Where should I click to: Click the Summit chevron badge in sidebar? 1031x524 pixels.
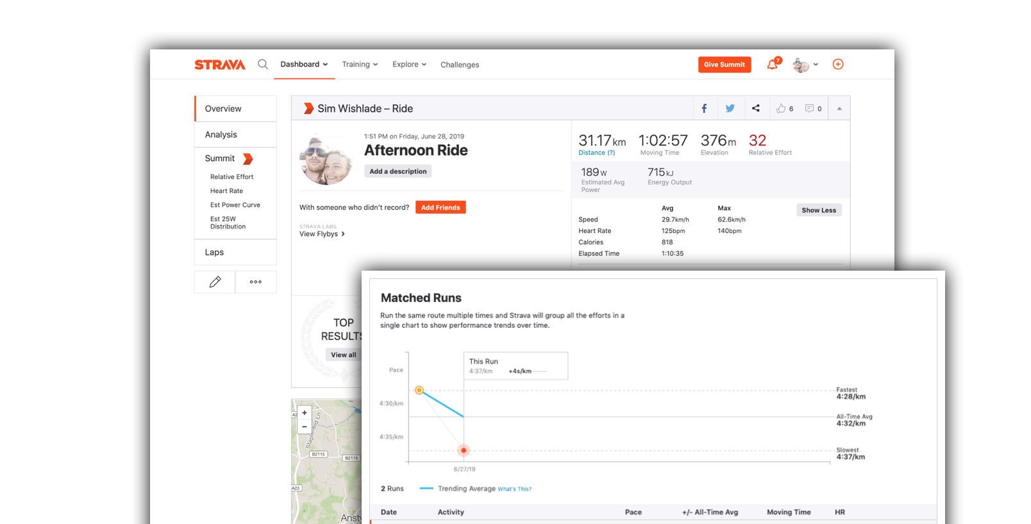coord(248,158)
